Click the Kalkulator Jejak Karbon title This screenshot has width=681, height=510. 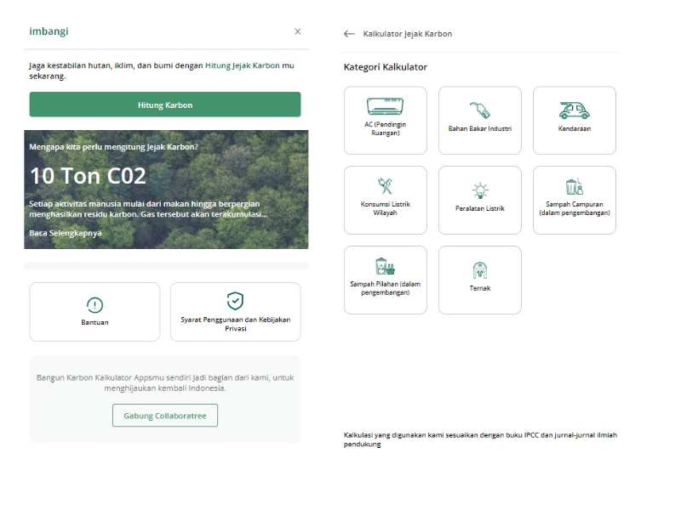(x=408, y=34)
